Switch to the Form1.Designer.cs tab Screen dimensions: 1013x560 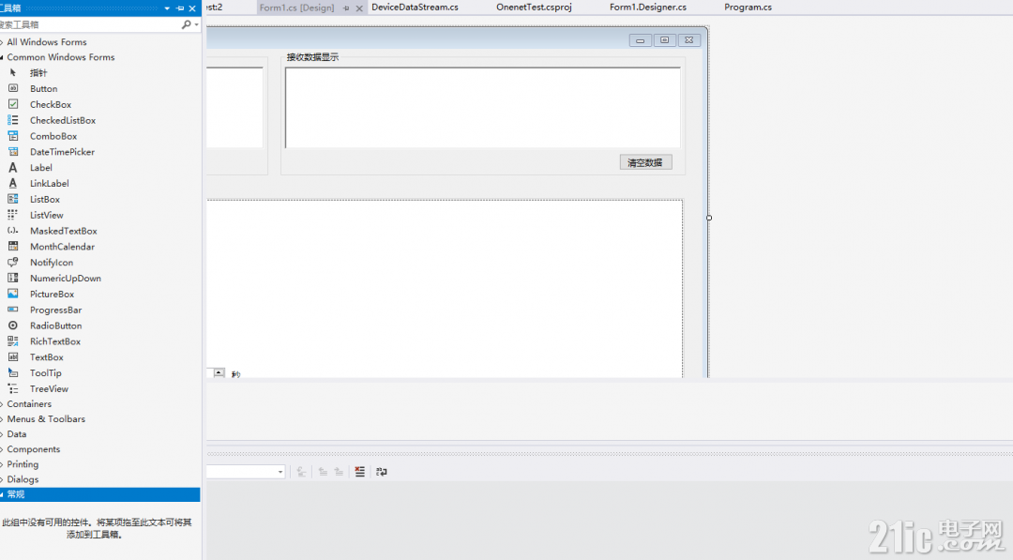pyautogui.click(x=648, y=8)
